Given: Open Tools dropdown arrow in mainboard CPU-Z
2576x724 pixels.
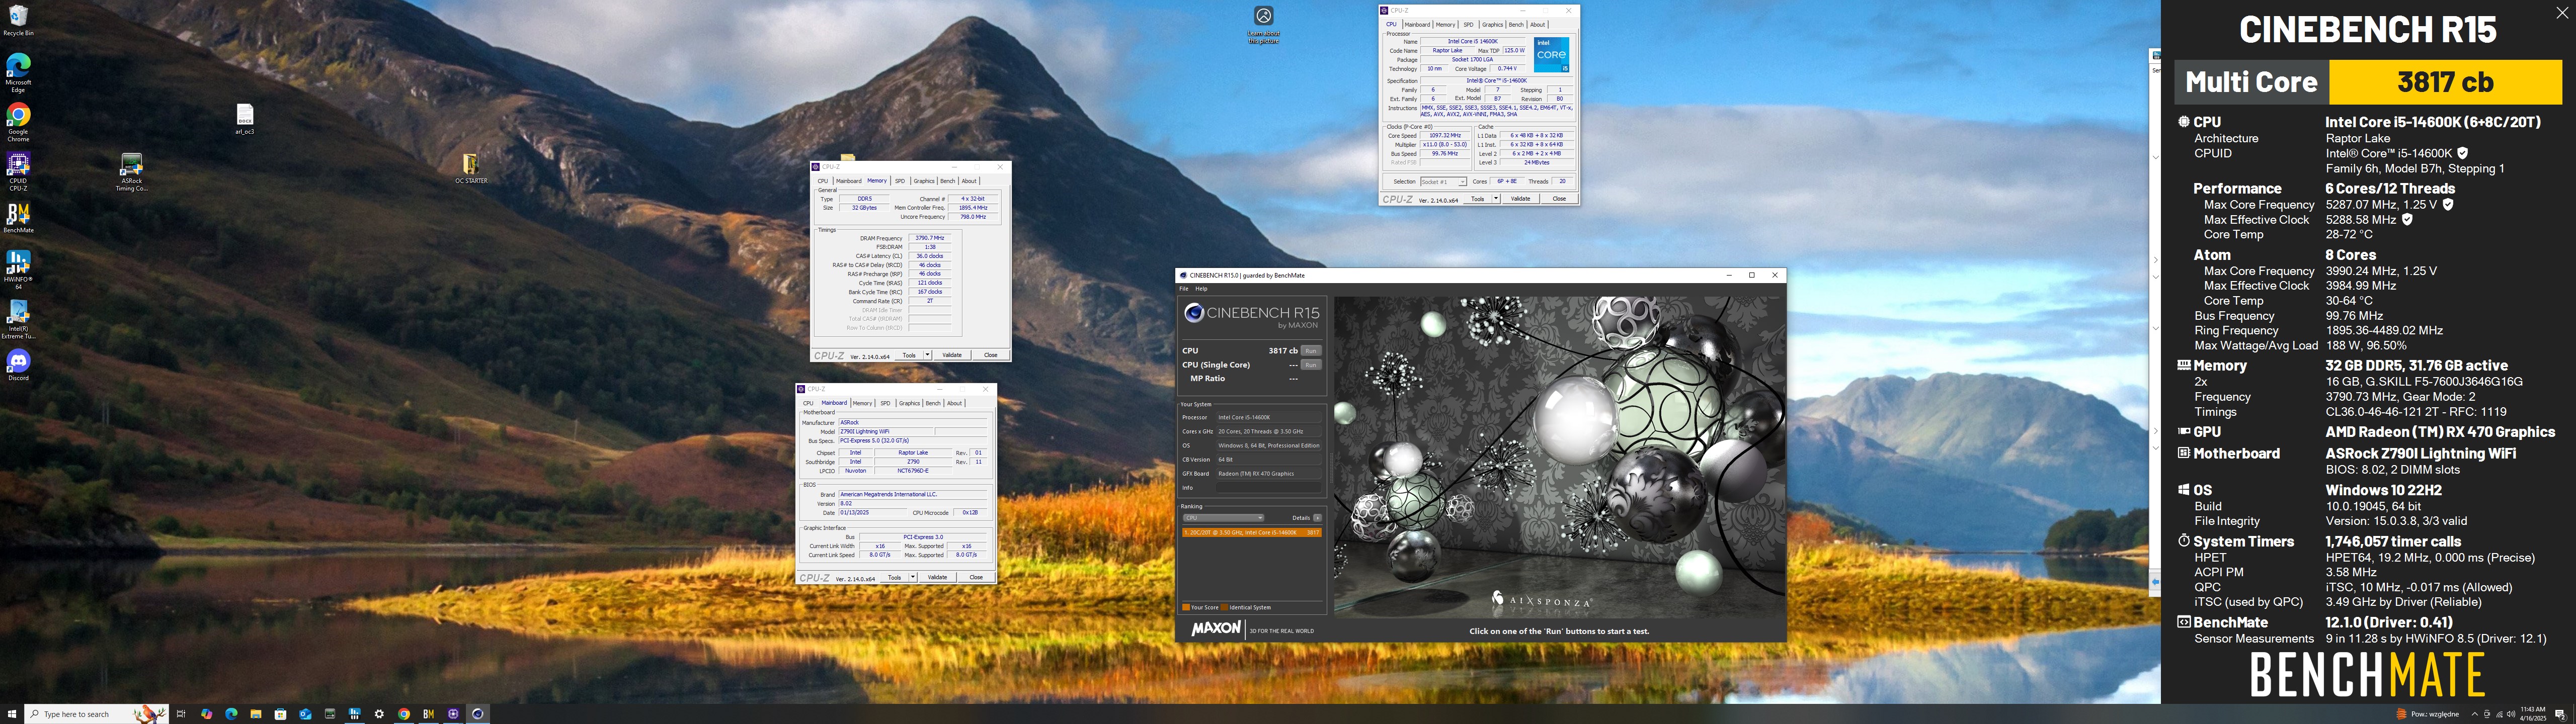Looking at the screenshot, I should coord(913,578).
